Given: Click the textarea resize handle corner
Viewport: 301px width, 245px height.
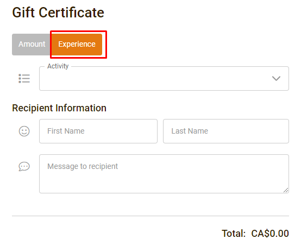Looking at the screenshot, I should point(286,190).
